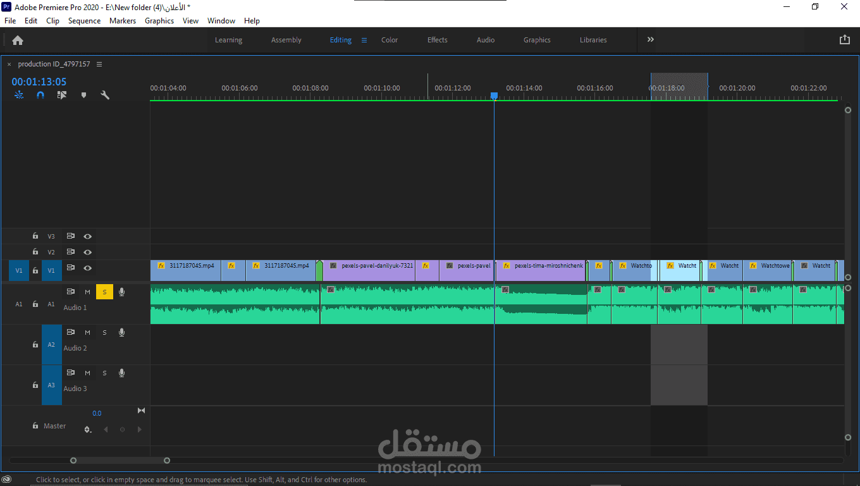The width and height of the screenshot is (860, 486).
Task: Solo the Audio 3 track
Action: pyautogui.click(x=104, y=373)
